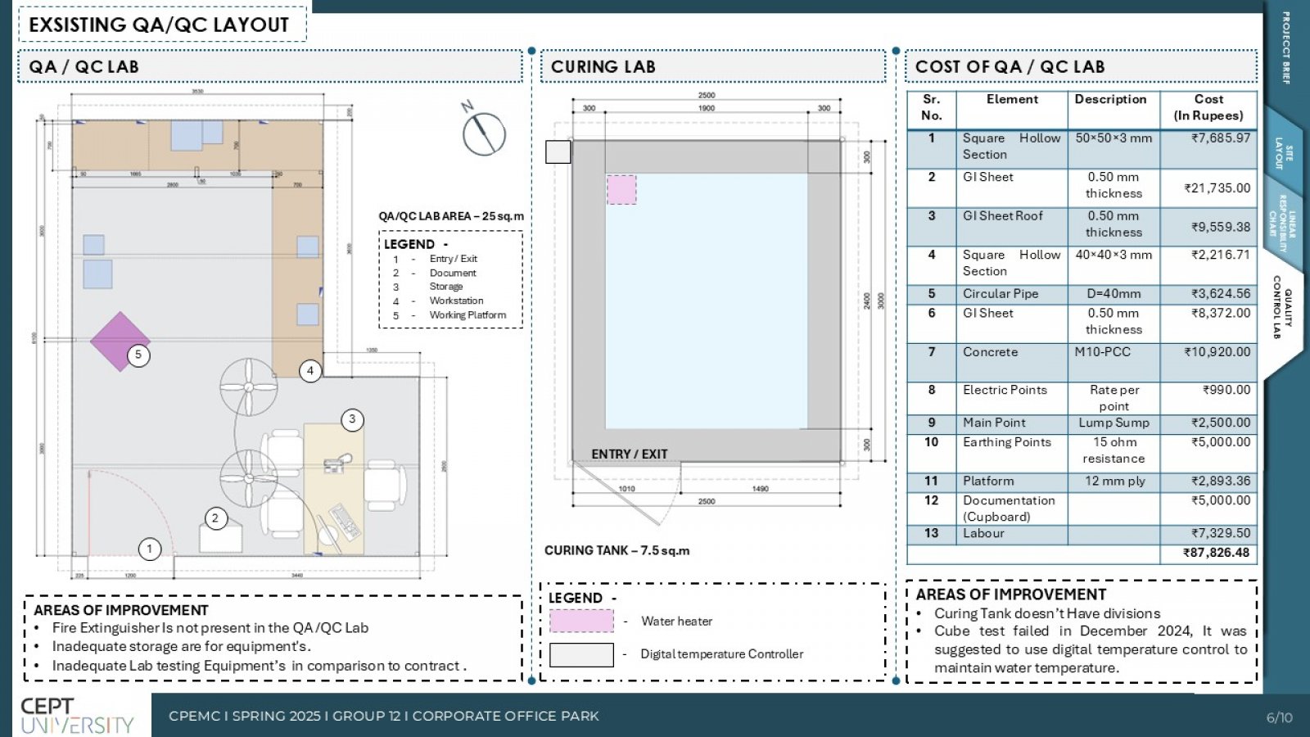Click callout circle number 2
The width and height of the screenshot is (1310, 737).
215,518
